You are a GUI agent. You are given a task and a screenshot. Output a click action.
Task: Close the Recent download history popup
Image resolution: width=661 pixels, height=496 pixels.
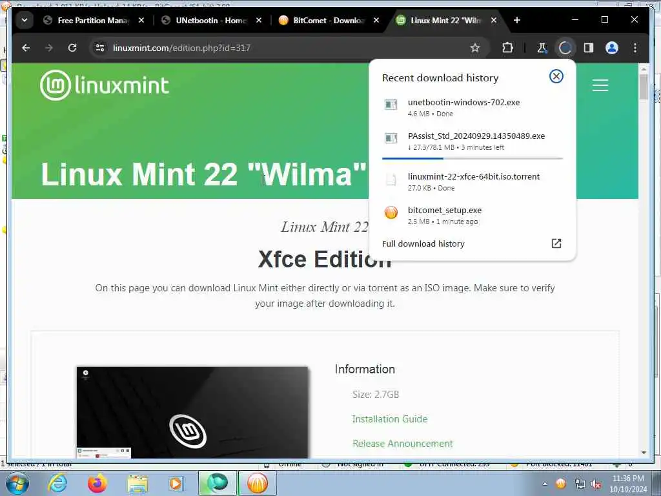[556, 76]
